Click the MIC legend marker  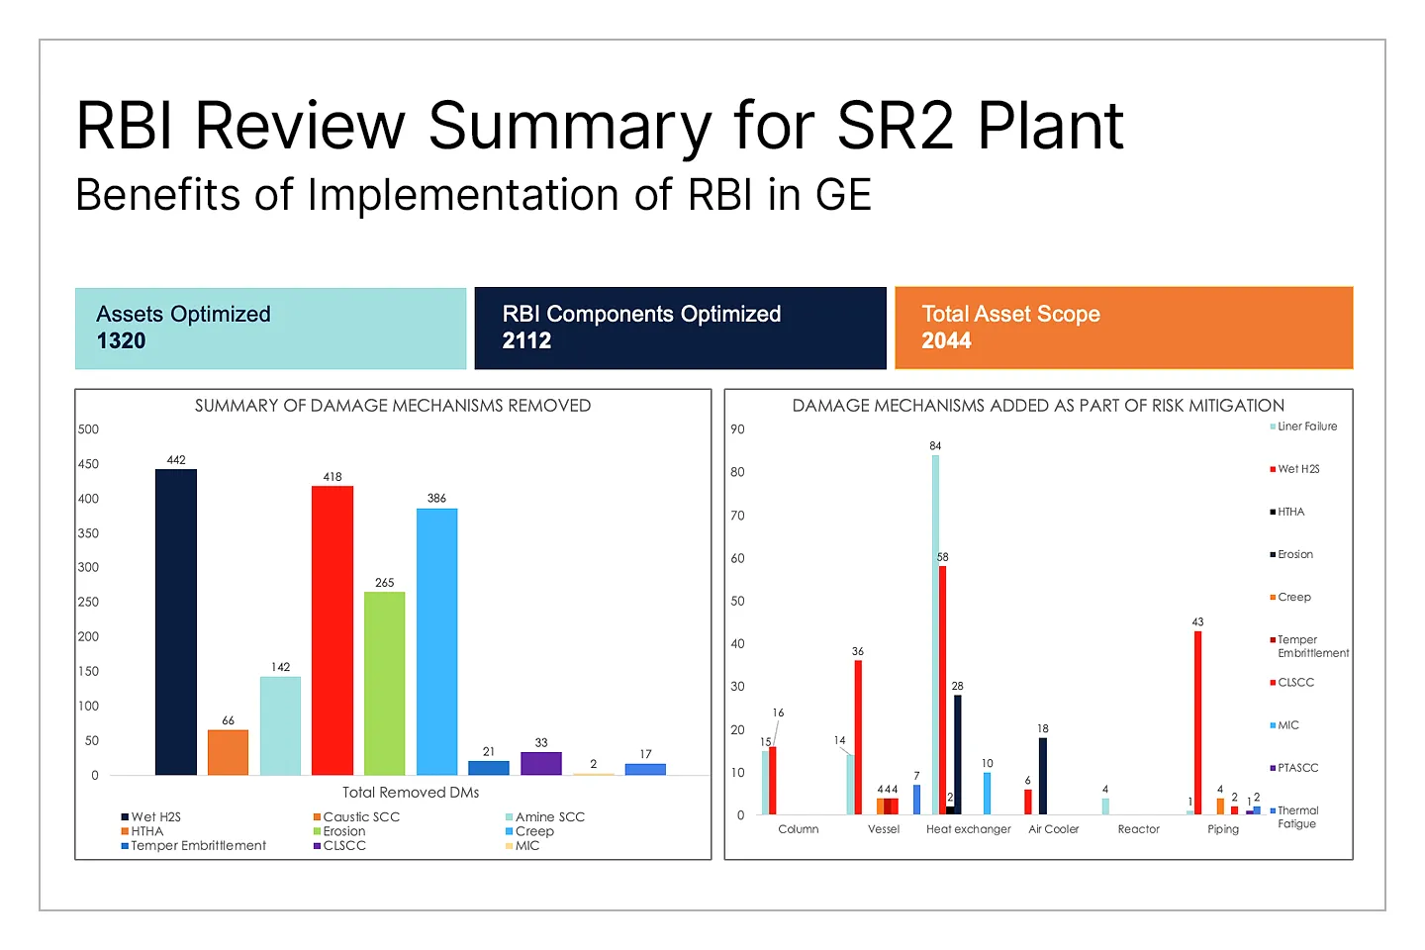click(1274, 724)
